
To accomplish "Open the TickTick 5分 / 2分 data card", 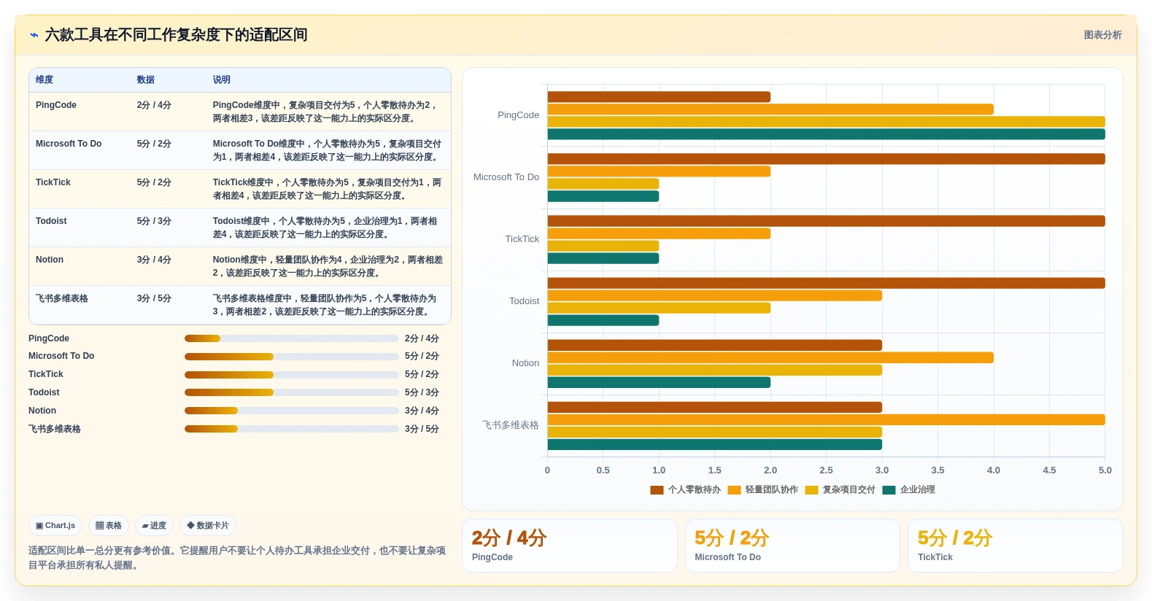I will tap(1015, 546).
